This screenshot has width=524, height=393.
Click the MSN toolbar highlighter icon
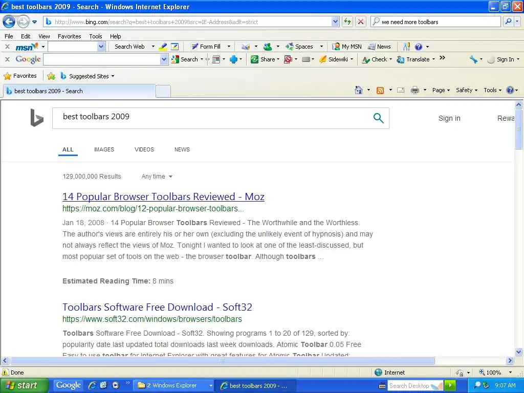coord(163,47)
